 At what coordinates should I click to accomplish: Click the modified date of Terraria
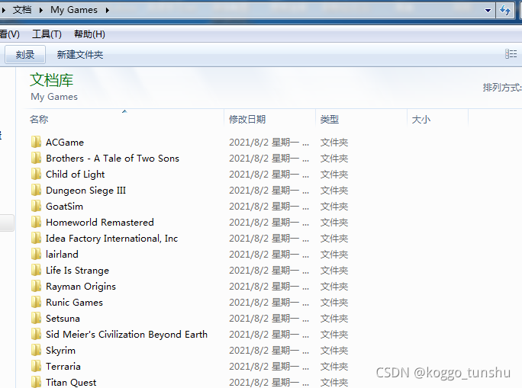click(x=269, y=367)
